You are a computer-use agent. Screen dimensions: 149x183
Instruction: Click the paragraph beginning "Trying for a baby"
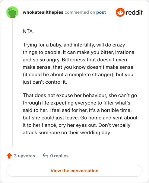tap(79, 63)
